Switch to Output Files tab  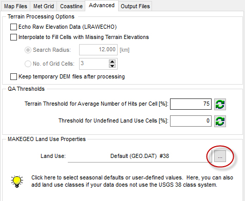(x=135, y=6)
